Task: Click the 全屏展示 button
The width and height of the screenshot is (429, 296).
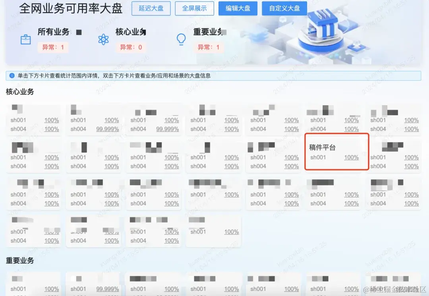Action: click(x=194, y=8)
